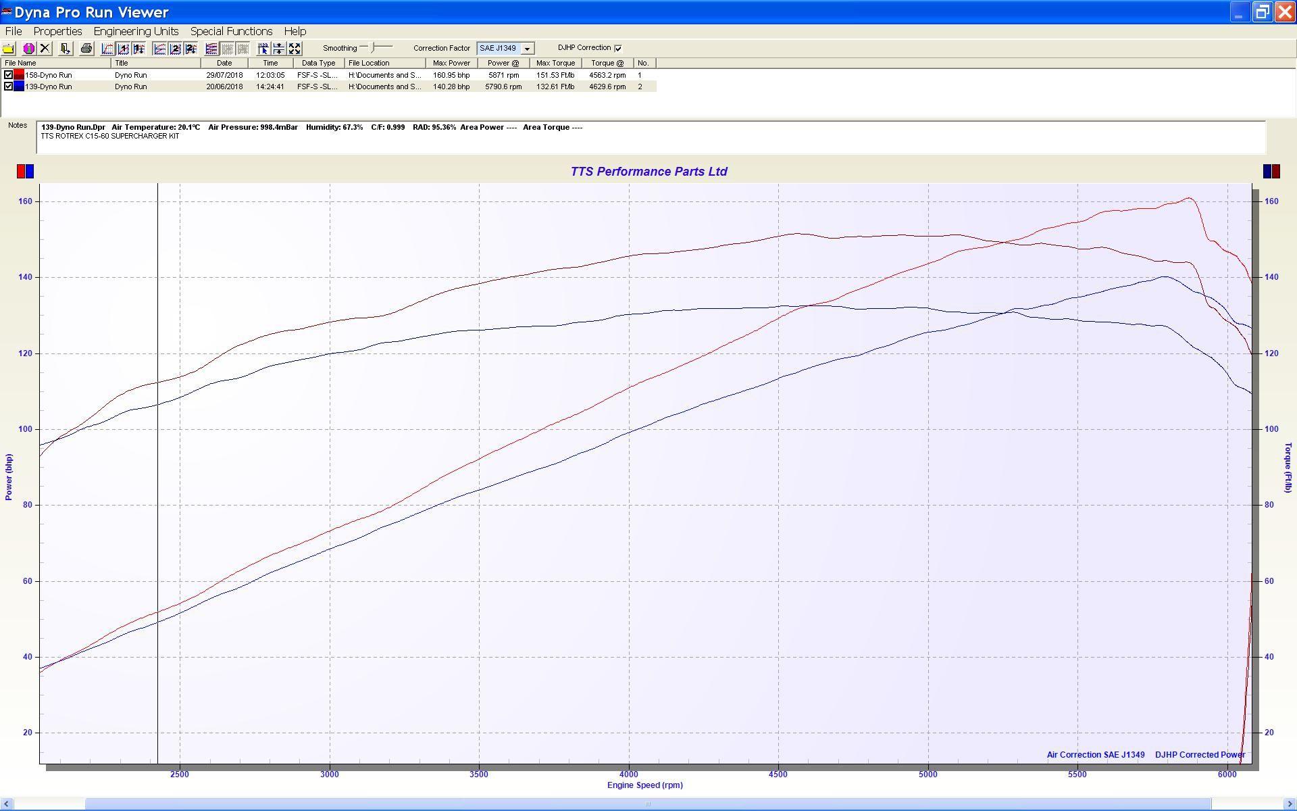Uncheck the 139-Dyno Run checkbox

[9, 87]
